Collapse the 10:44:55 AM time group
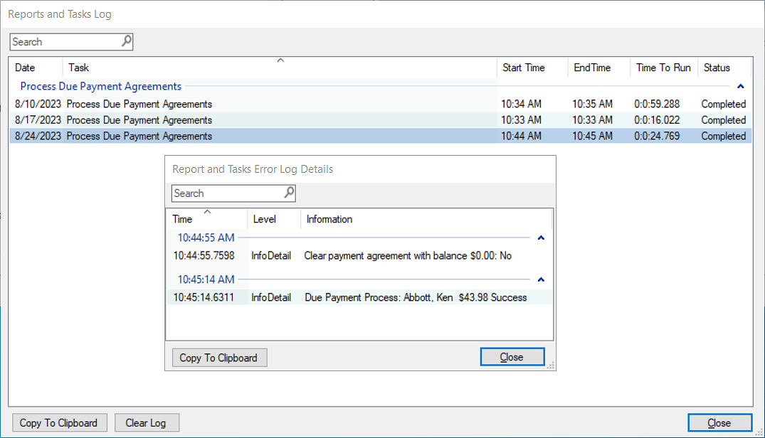The width and height of the screenshot is (765, 438). click(541, 238)
